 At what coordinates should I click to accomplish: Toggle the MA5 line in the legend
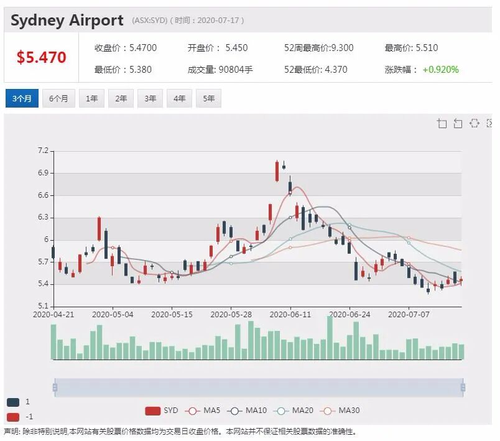(x=192, y=411)
